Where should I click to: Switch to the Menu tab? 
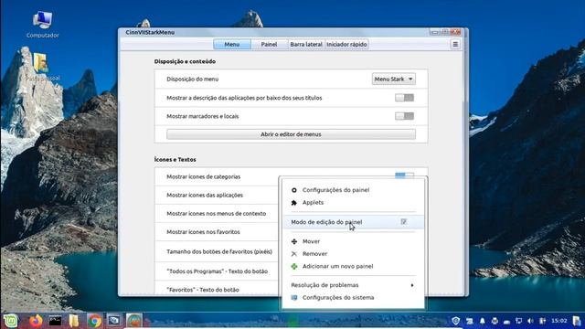tap(232, 45)
